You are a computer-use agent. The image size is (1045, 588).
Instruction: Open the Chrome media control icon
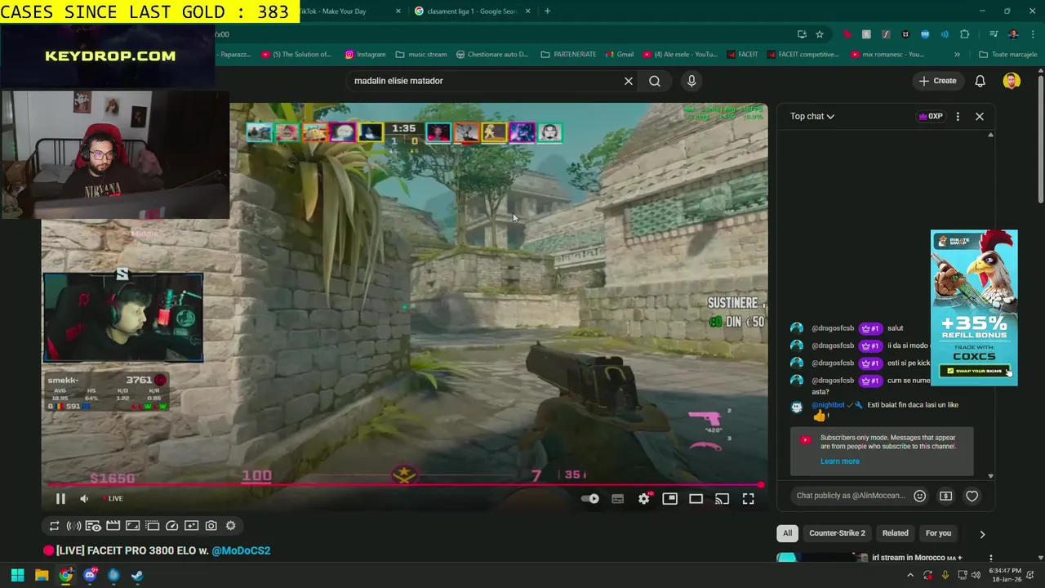[x=994, y=34]
